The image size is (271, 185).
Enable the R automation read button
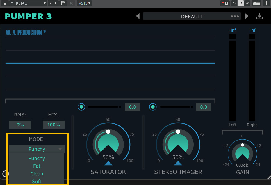pyautogui.click(x=241, y=3)
